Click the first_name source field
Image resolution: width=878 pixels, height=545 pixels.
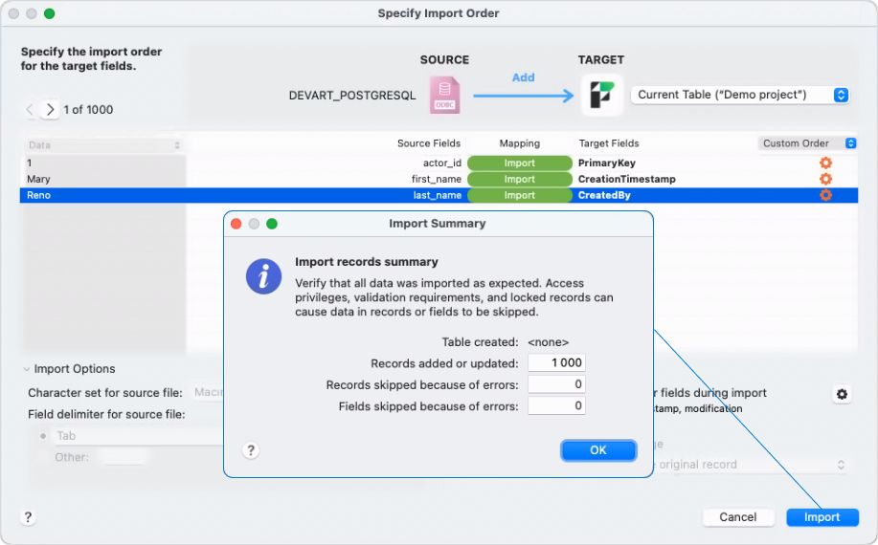(437, 179)
